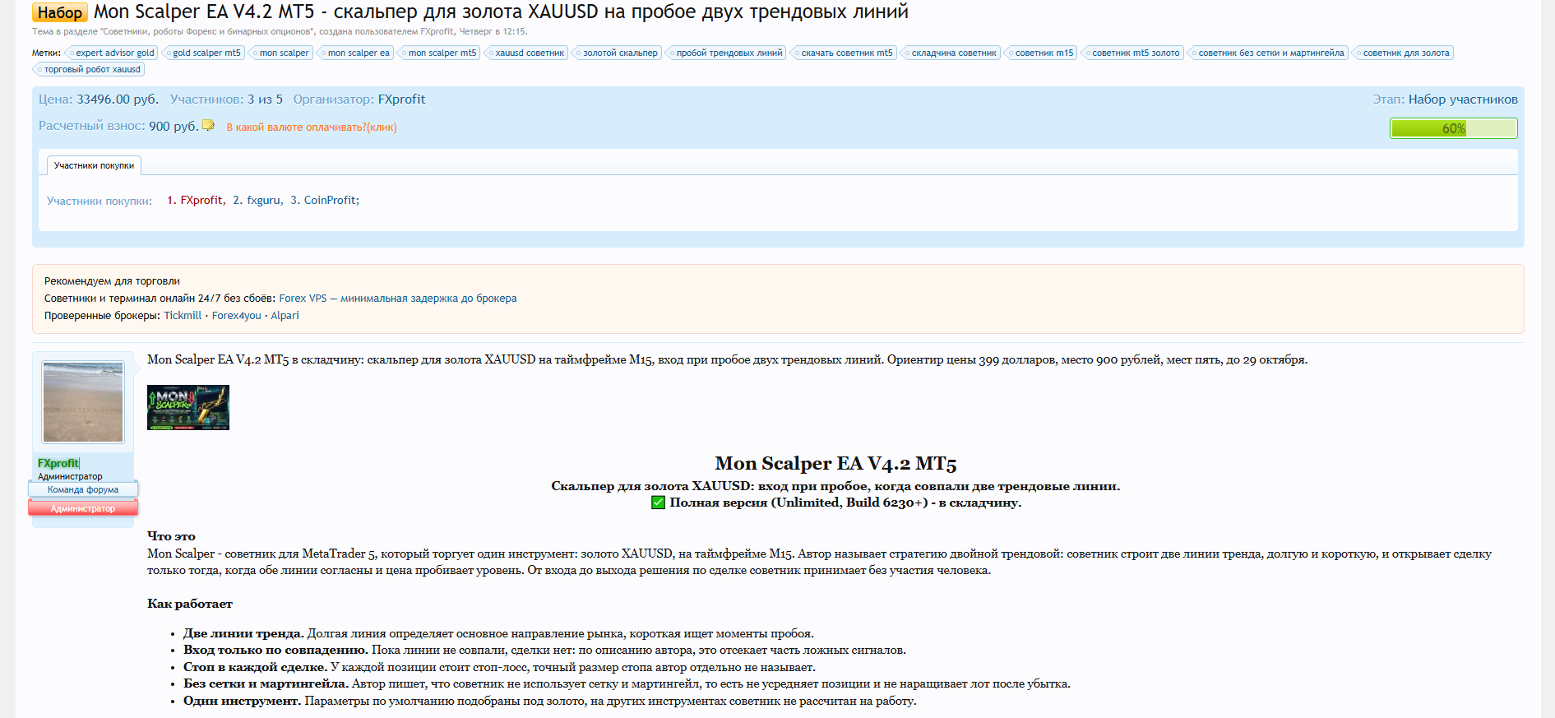
Task: Click the 60% progress bar
Action: click(1453, 128)
